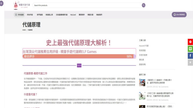
Task: Click the 史上最強代儲原理大解析 headline
Action: (79, 43)
